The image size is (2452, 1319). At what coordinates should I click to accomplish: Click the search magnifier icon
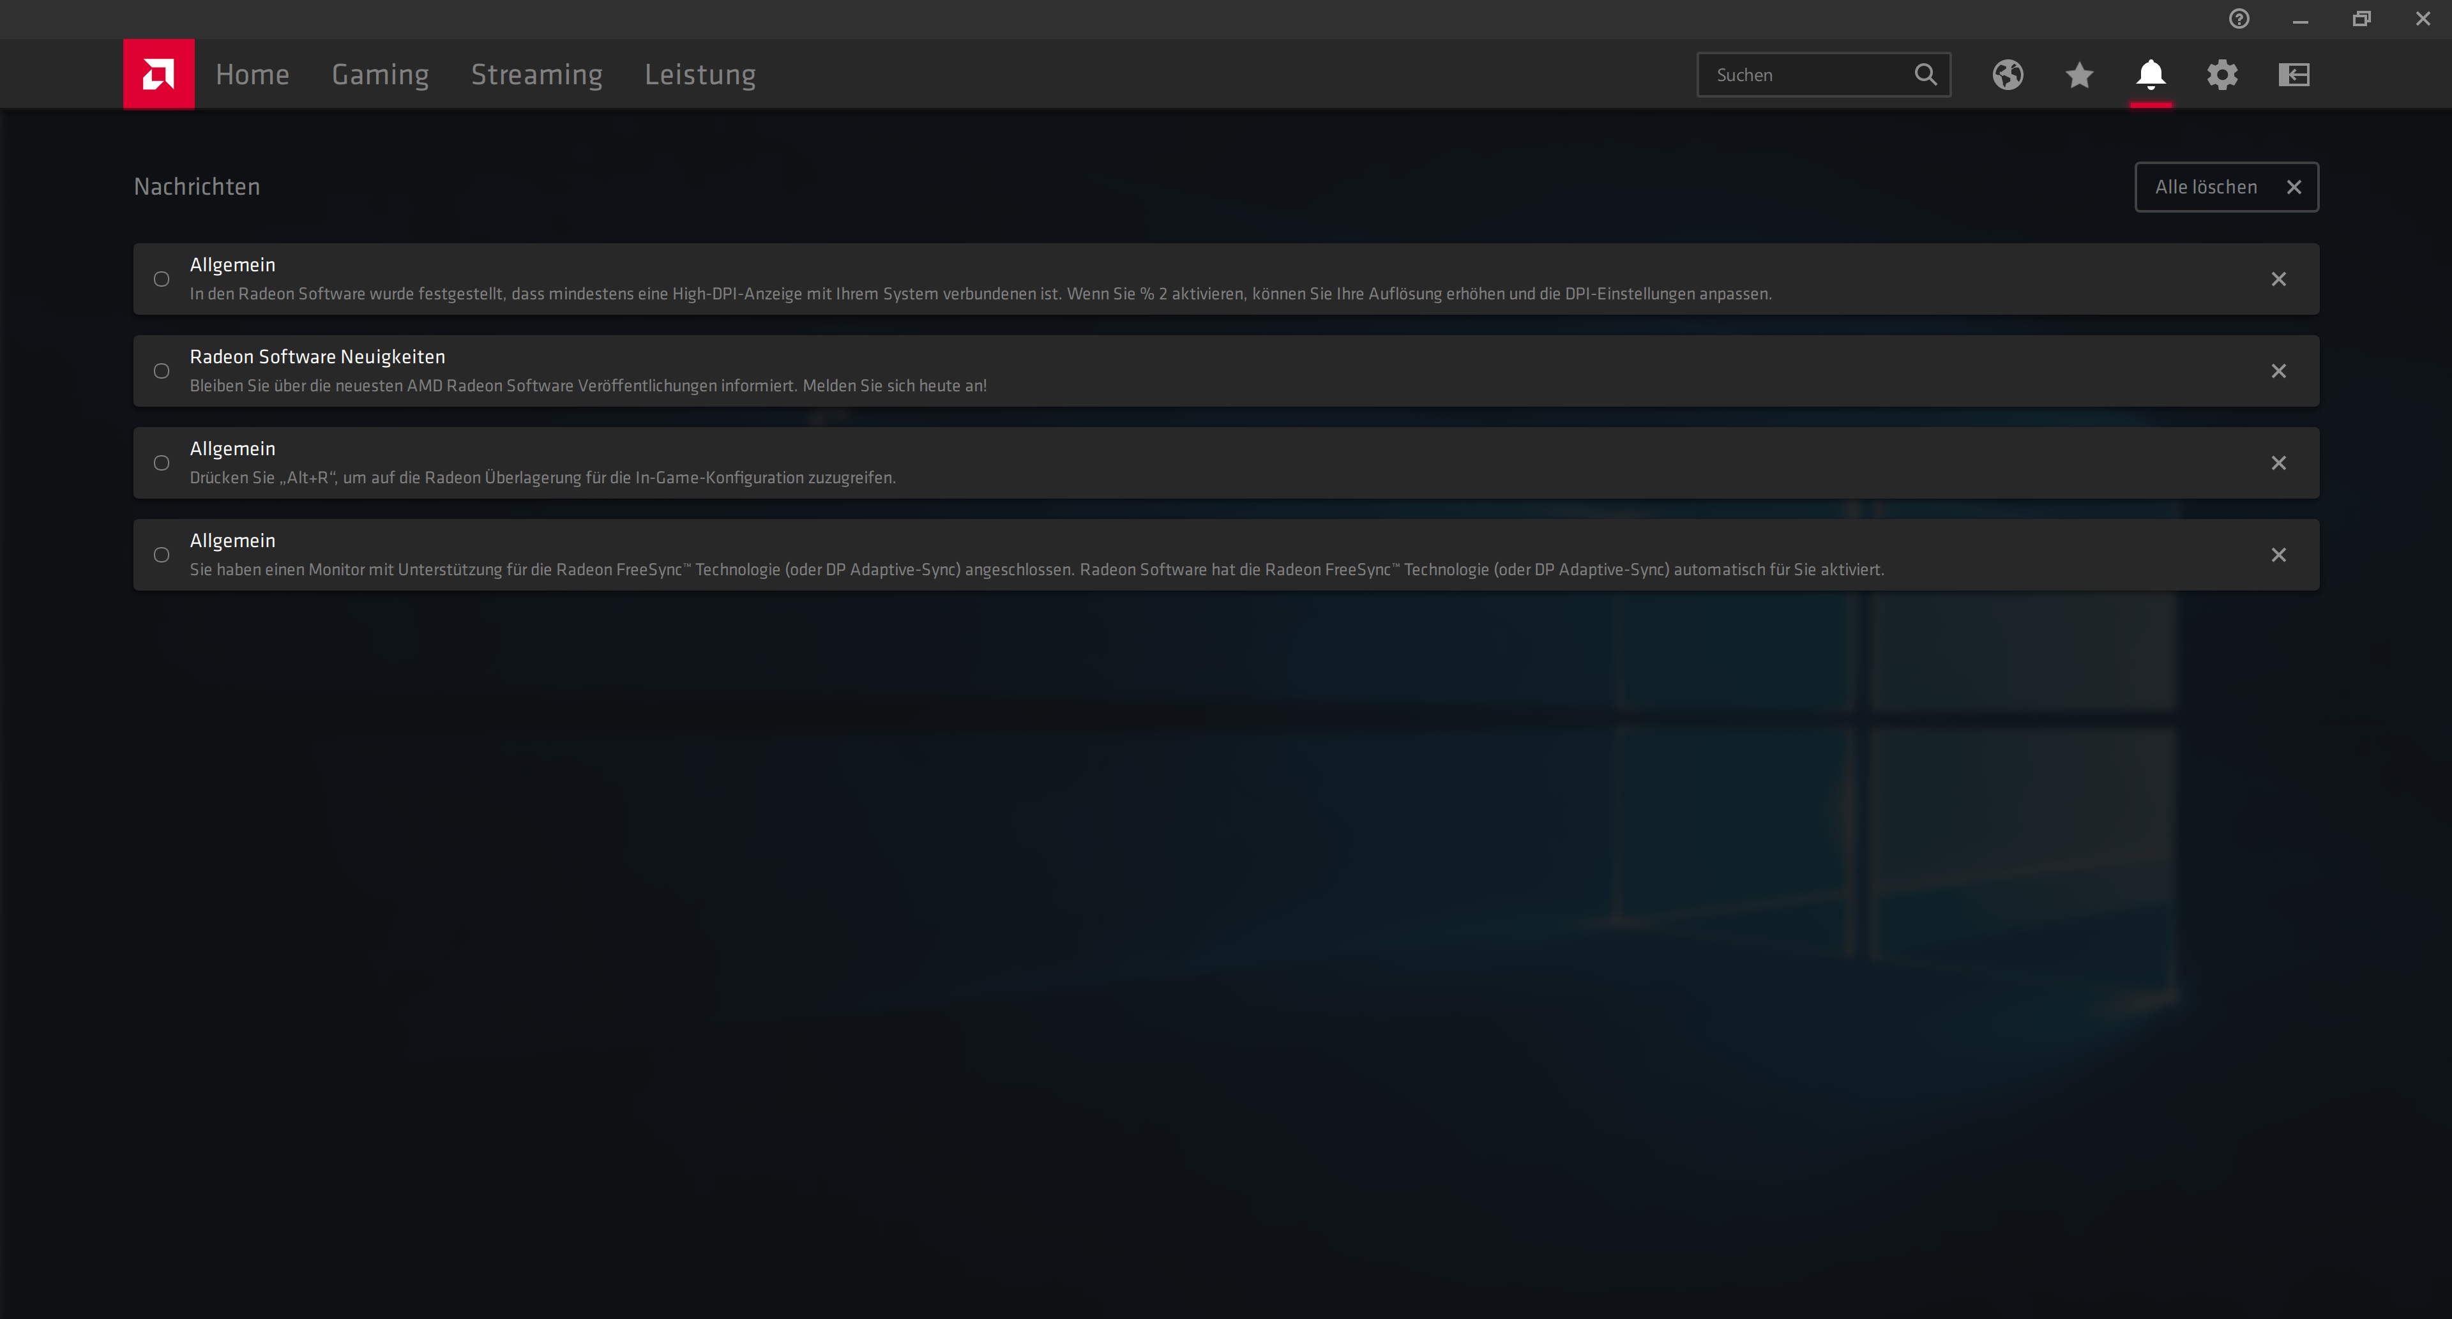1925,74
